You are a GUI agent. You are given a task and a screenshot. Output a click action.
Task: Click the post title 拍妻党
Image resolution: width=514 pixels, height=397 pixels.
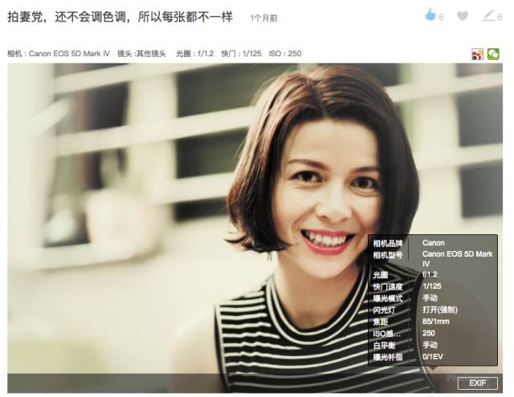coord(120,17)
